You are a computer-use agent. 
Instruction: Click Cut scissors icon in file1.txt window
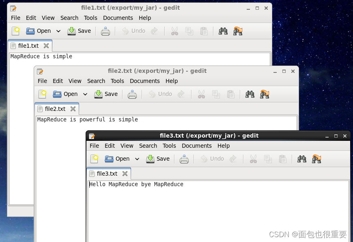pyautogui.click(x=175, y=31)
